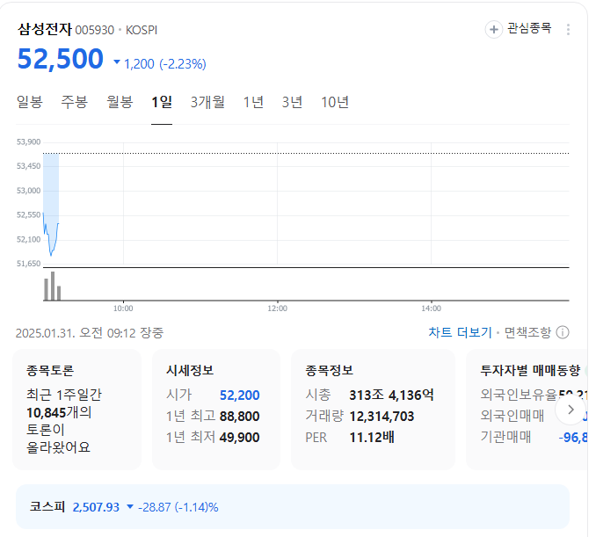Click the 거래량 12,314,703 value

tap(382, 417)
